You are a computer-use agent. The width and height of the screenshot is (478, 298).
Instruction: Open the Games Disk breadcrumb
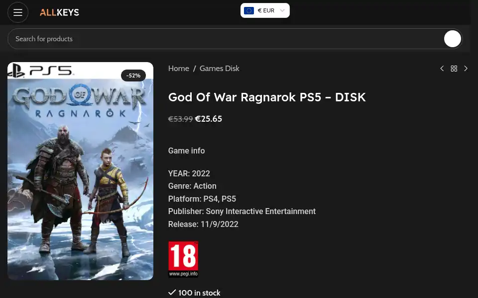(x=219, y=69)
